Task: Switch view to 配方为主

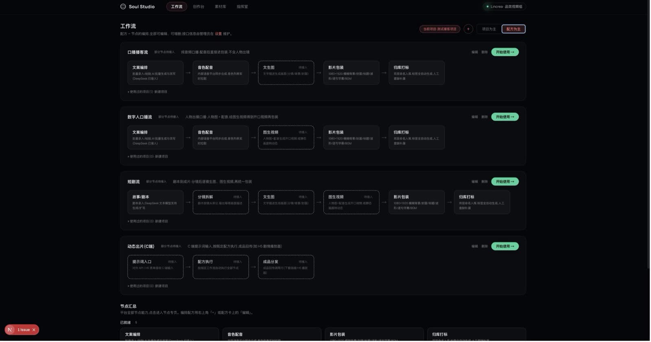Action: [514, 29]
